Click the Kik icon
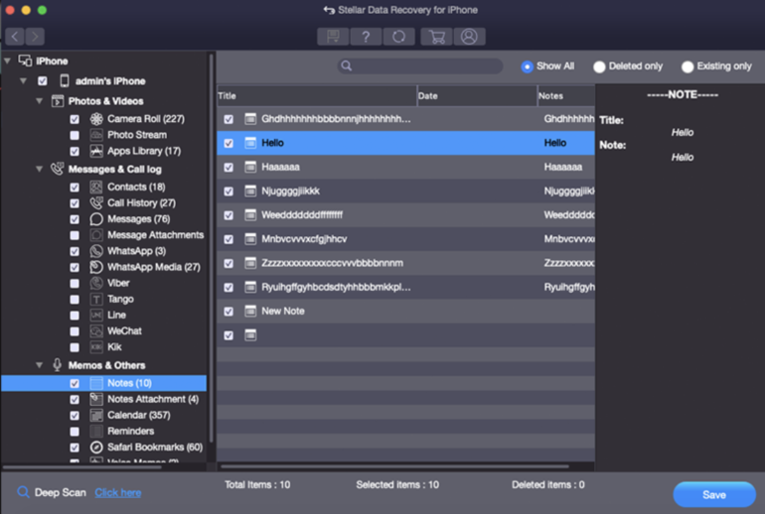 pos(96,347)
